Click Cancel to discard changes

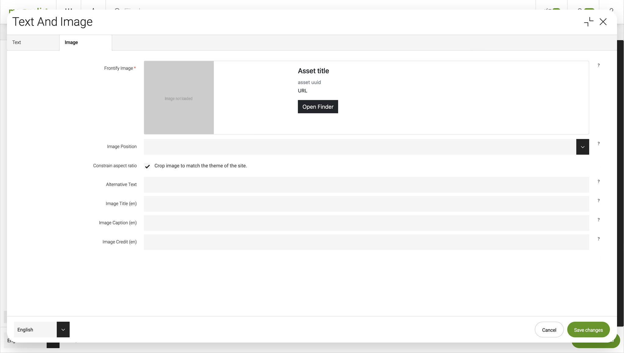549,330
